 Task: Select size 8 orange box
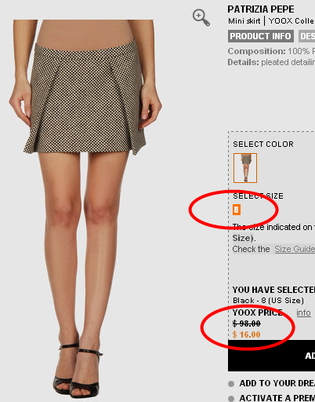(237, 210)
